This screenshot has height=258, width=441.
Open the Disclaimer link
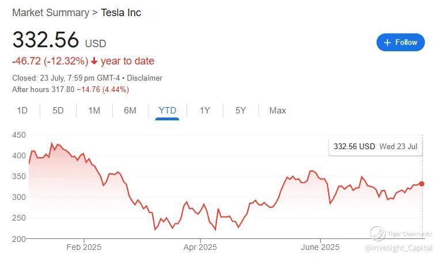pos(145,78)
